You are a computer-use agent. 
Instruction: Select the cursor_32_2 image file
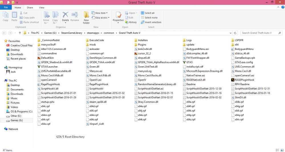(143, 54)
